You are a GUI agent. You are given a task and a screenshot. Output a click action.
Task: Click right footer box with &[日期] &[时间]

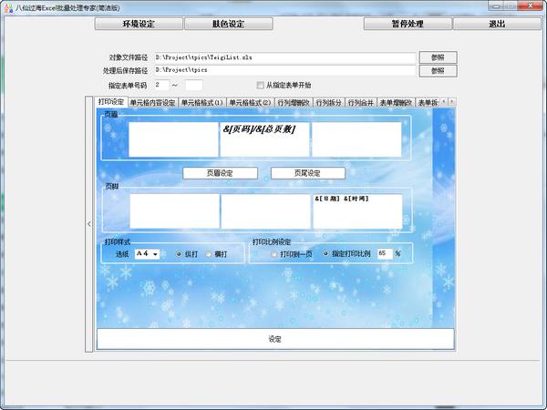tap(357, 211)
